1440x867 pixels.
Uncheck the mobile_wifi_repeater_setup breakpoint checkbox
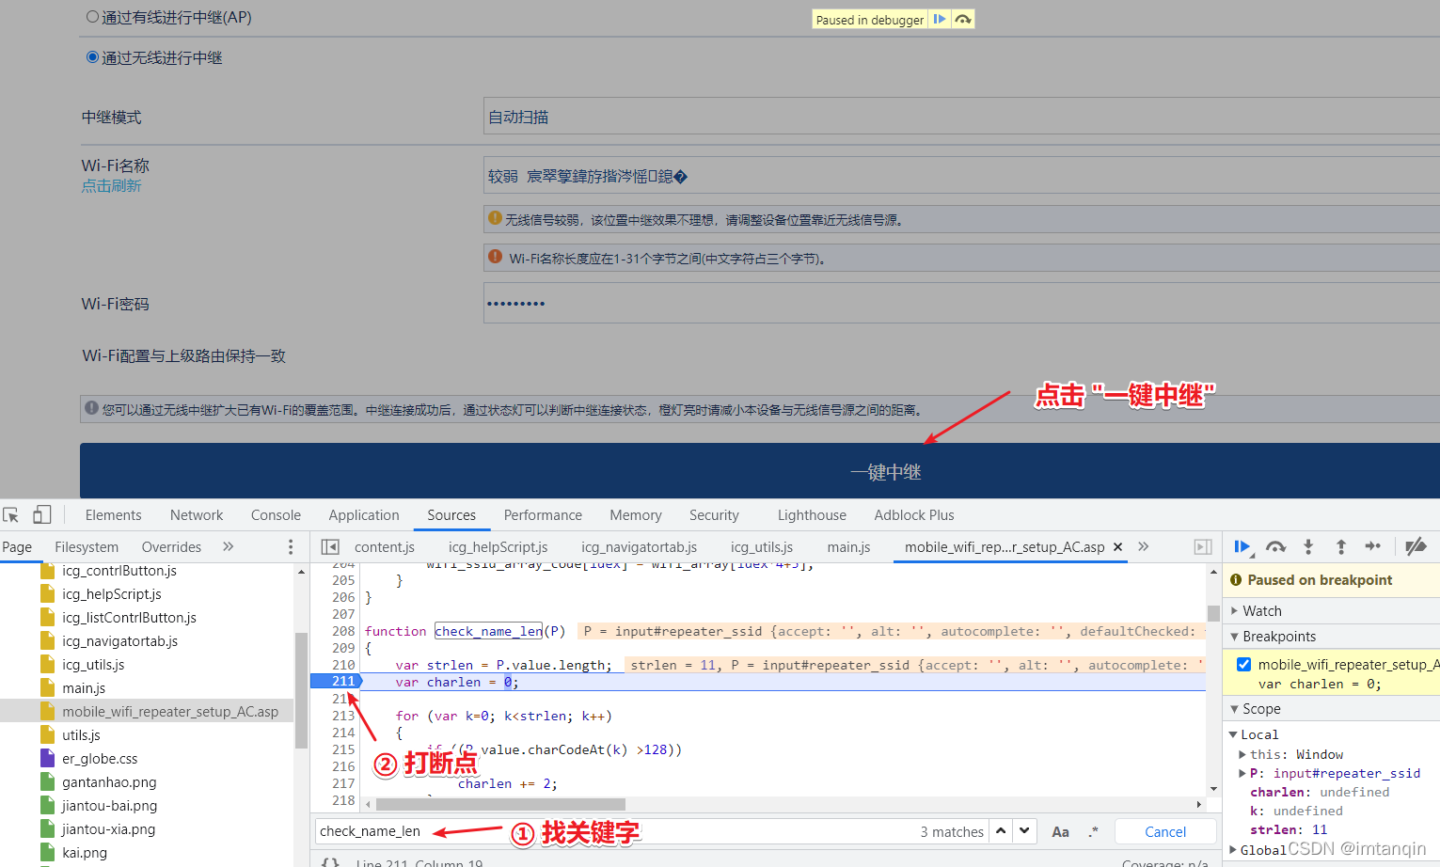(x=1243, y=664)
